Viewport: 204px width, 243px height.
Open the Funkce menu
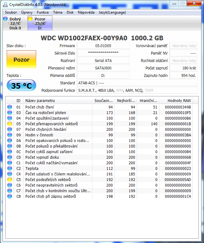click(x=43, y=12)
